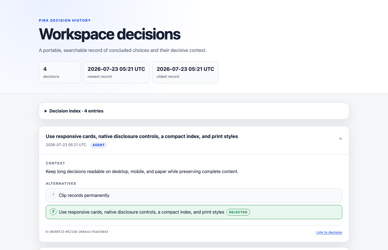Viewport: 388px width, 250px height.
Task: Click the decisions count stat card
Action: coord(60,72)
